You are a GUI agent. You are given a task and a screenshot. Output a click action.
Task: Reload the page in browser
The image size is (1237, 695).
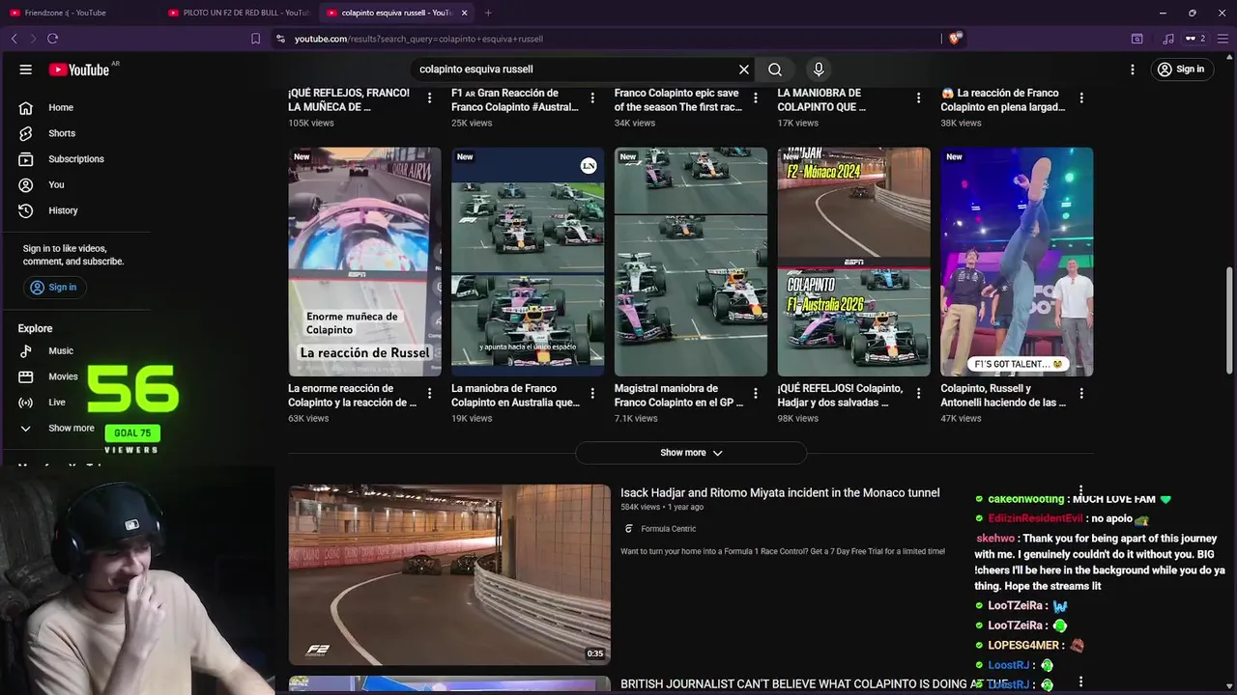(x=52, y=39)
